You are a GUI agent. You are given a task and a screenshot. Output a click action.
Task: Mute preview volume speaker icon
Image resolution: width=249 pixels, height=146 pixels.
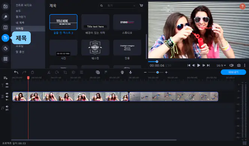(231, 65)
